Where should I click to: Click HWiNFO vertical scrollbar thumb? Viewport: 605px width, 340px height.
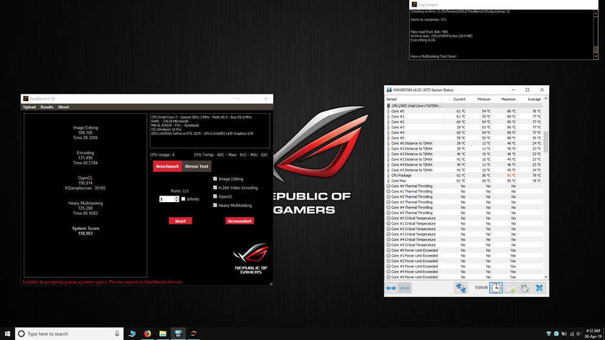tap(546, 142)
